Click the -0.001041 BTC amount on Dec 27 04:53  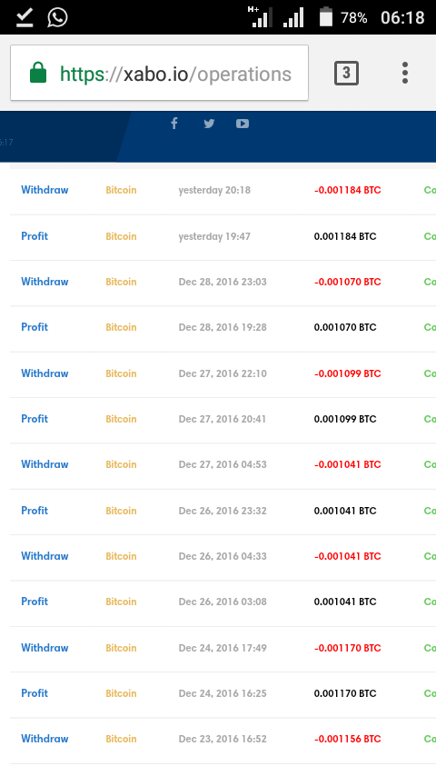coord(347,464)
